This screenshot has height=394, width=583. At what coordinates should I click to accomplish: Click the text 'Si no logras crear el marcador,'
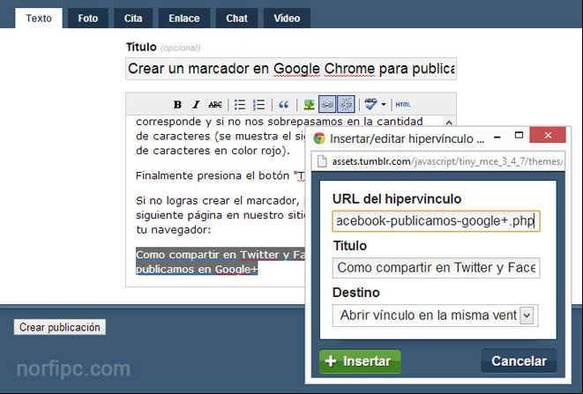[218, 201]
